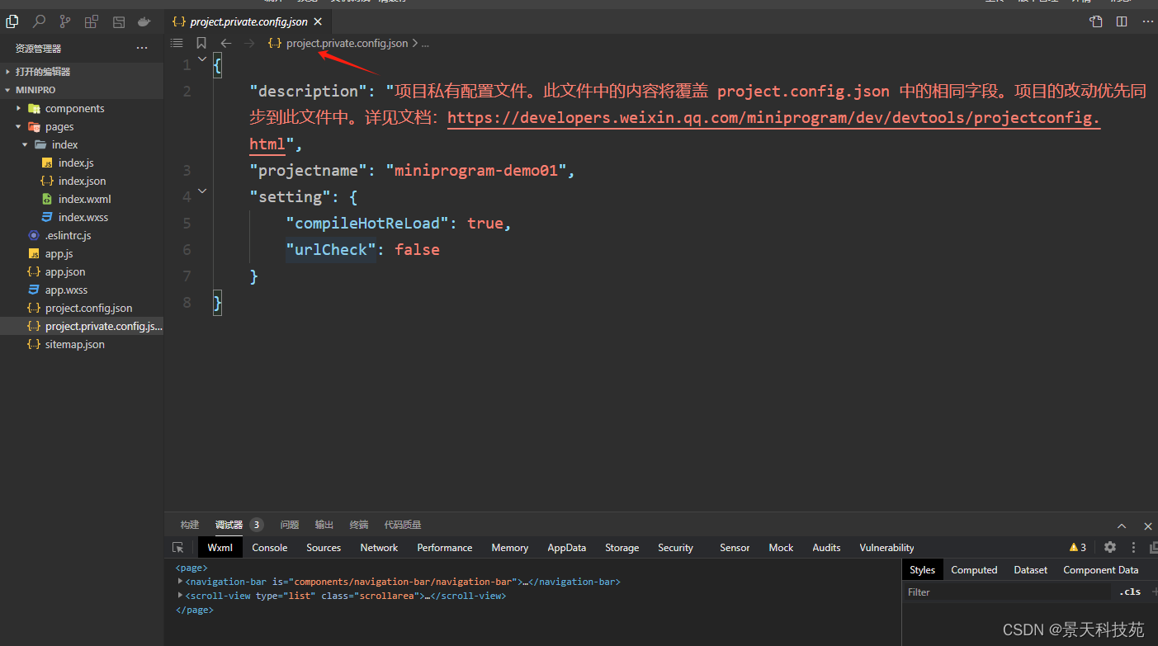Image resolution: width=1158 pixels, height=646 pixels.
Task: Open the Sources debugger tab
Action: [324, 548]
